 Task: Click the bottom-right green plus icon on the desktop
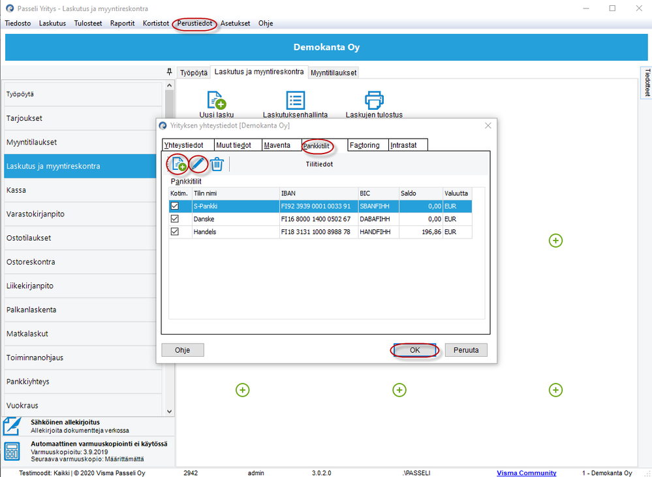(555, 390)
